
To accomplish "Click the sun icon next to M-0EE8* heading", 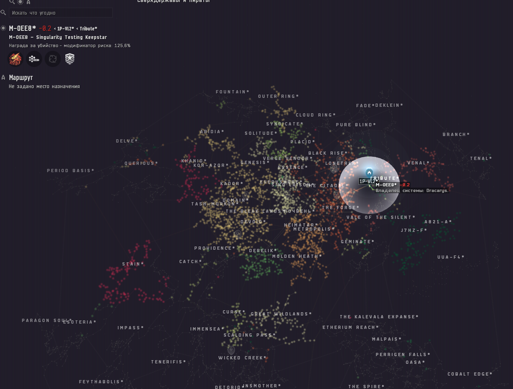I will coord(3,28).
